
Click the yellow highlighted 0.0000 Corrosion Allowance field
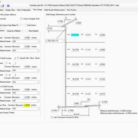[x=27, y=105]
